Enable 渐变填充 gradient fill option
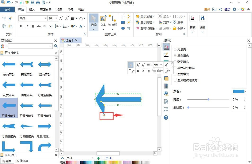The height and width of the screenshot is (164, 252). click(175, 62)
